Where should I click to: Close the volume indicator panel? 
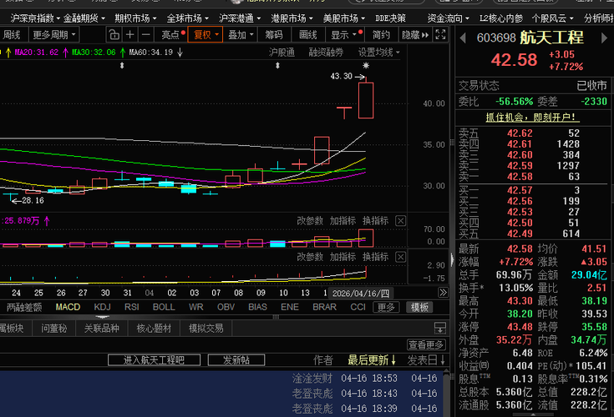401,221
